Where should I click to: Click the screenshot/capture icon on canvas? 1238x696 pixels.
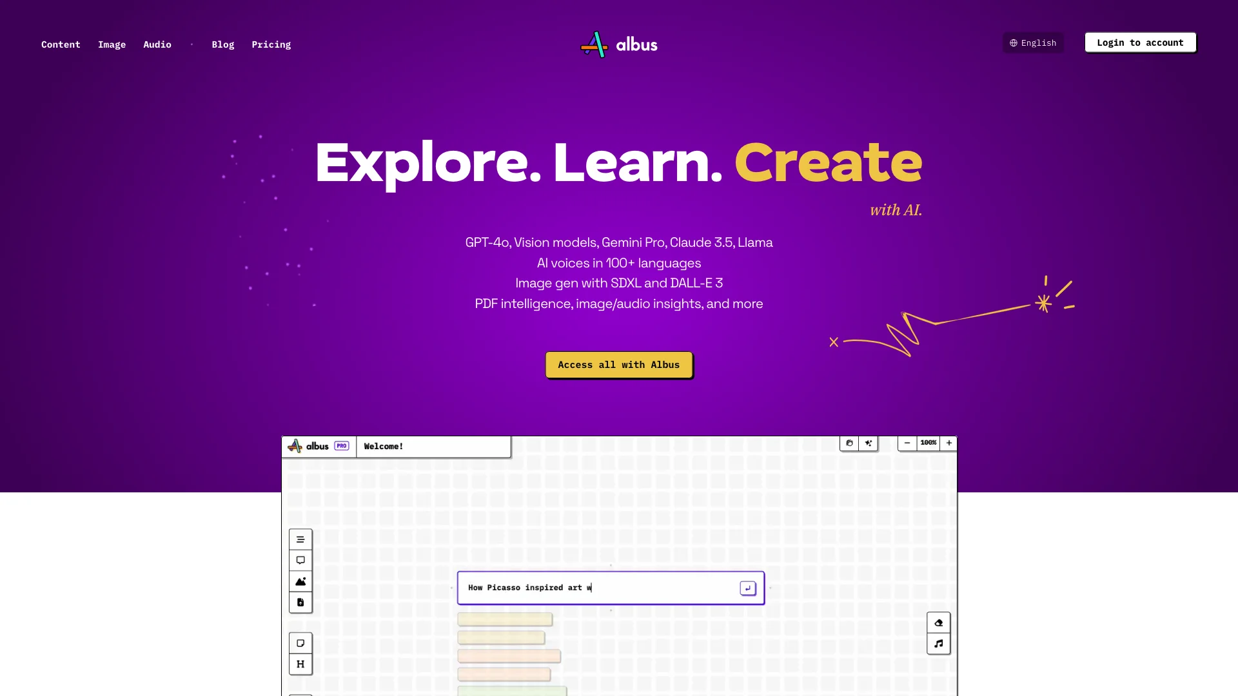pos(848,443)
